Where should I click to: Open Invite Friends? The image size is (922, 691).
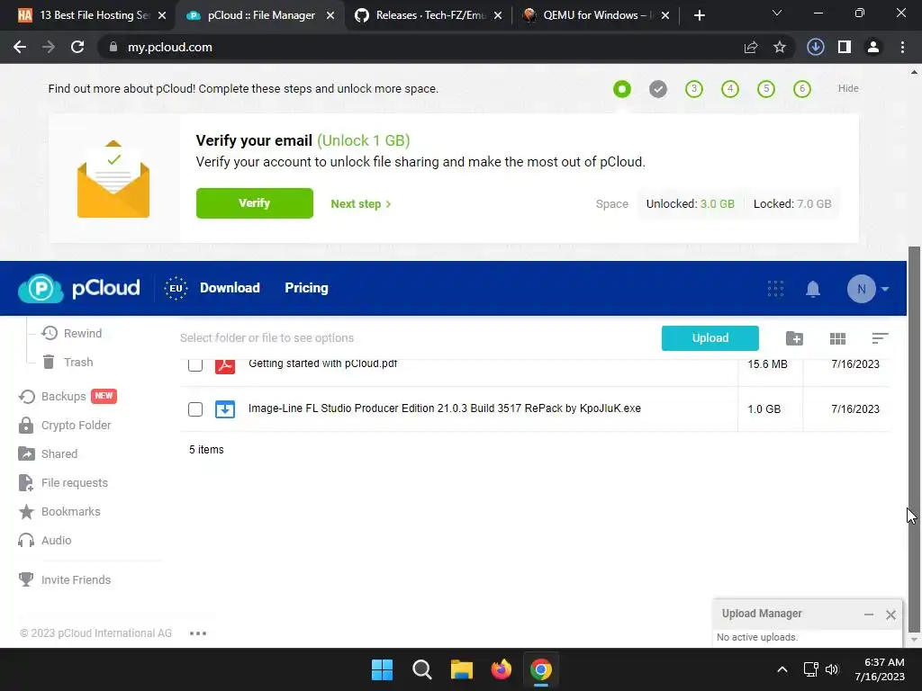pos(65,580)
